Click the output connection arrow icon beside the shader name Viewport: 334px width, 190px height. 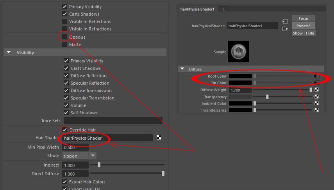[x=285, y=28]
